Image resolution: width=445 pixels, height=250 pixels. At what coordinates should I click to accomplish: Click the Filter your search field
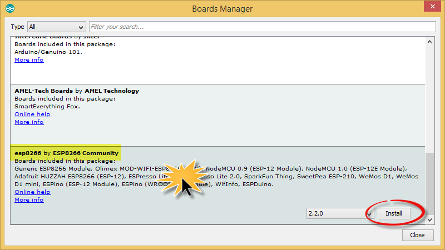click(262, 27)
